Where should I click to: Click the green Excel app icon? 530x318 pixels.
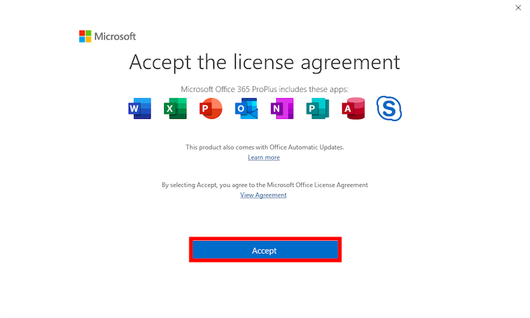point(175,108)
